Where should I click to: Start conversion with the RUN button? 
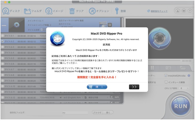click(181, 106)
